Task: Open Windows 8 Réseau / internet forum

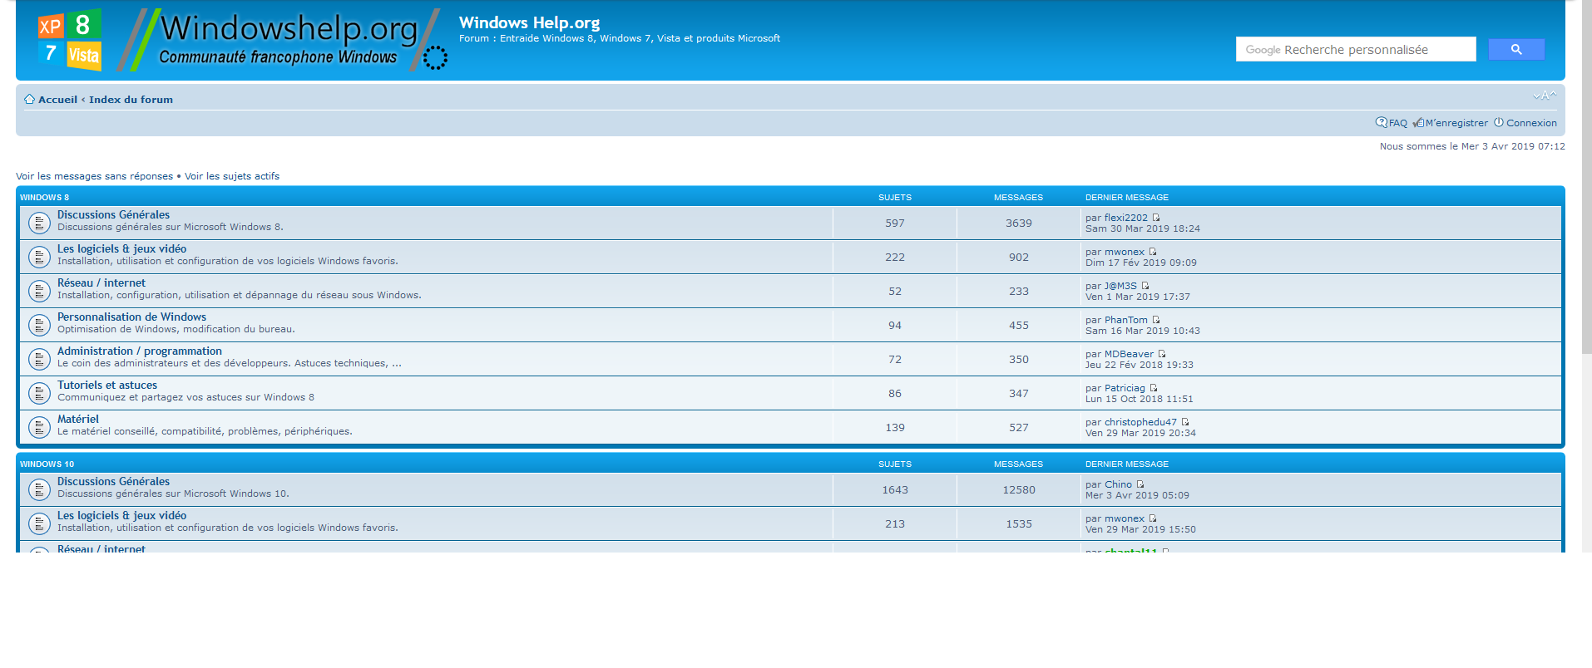Action: 101,283
